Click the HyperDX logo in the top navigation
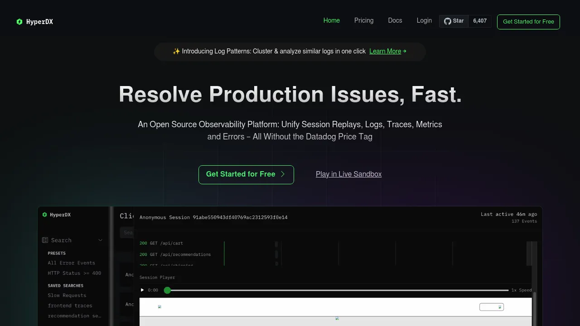This screenshot has height=326, width=580. [x=34, y=21]
